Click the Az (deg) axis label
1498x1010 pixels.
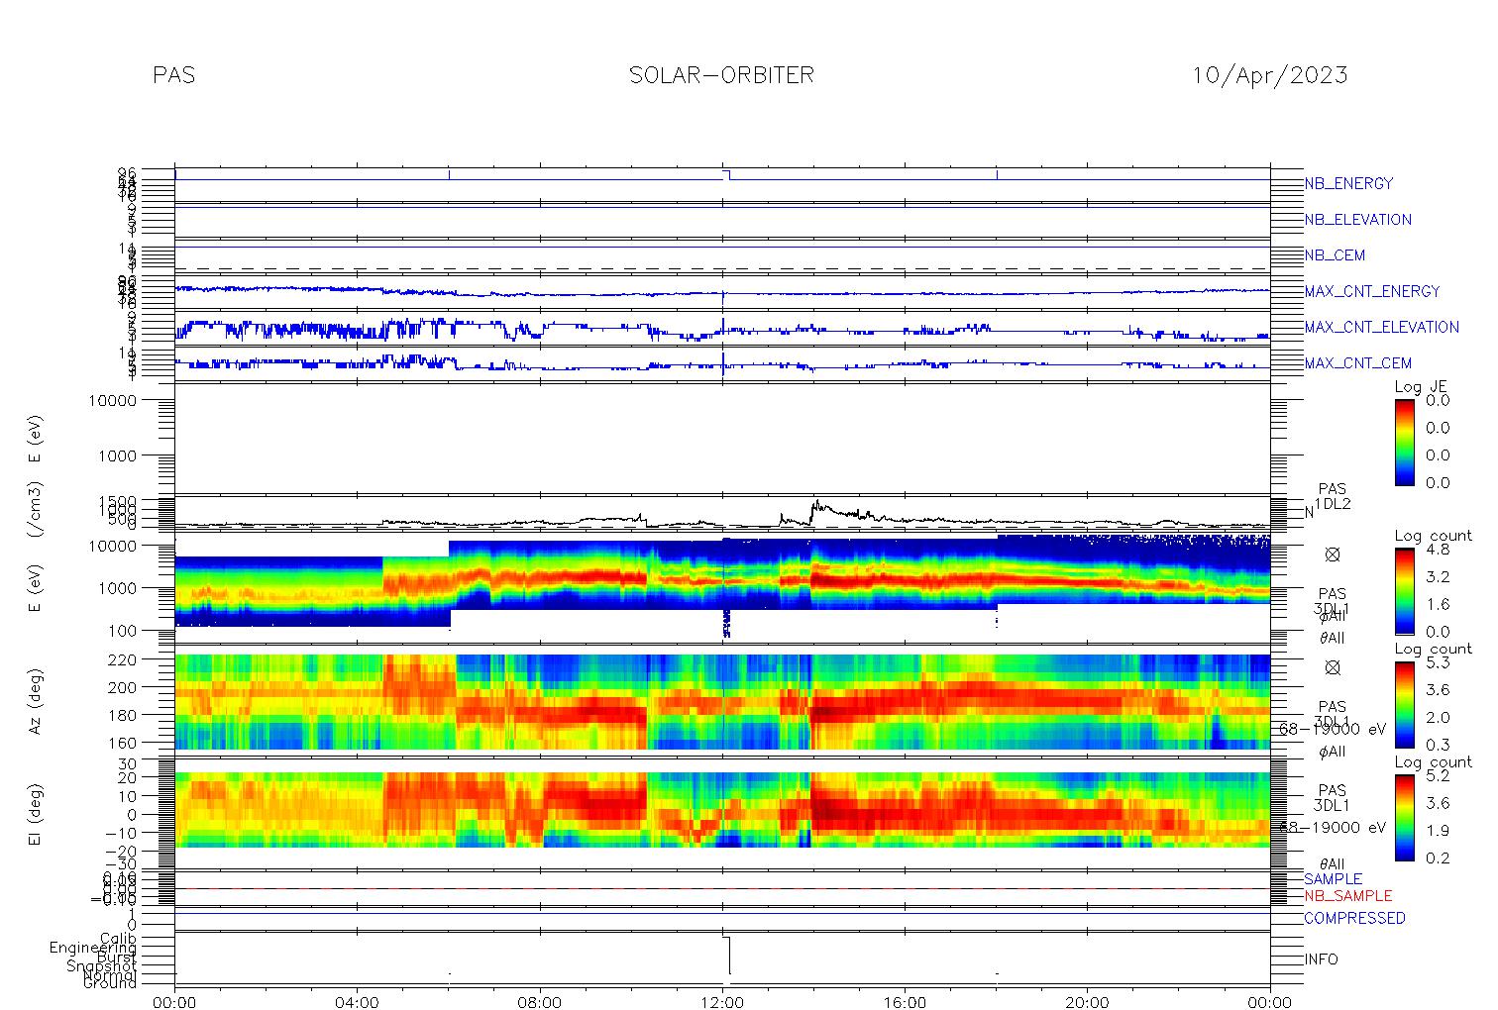[x=37, y=701]
